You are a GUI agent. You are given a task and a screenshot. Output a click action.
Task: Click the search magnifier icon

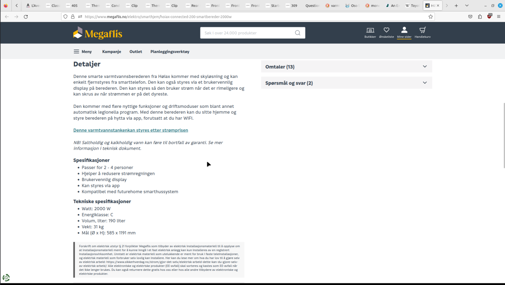(297, 33)
